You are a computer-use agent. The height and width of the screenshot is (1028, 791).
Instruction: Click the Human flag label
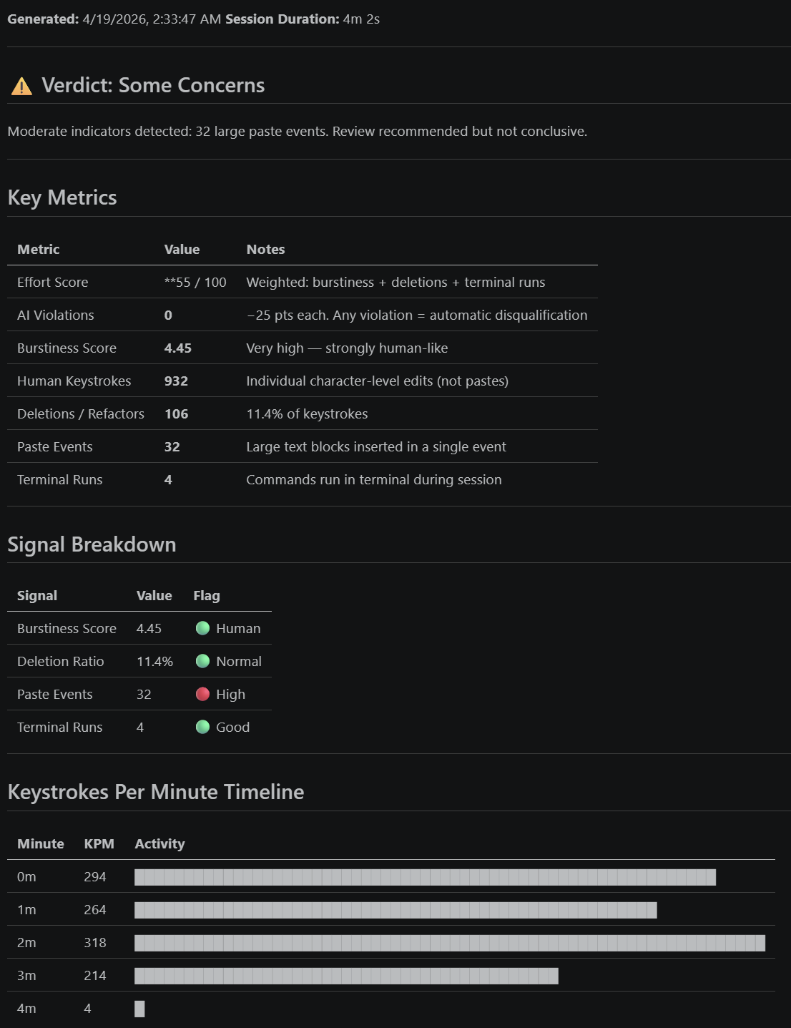[x=238, y=628]
